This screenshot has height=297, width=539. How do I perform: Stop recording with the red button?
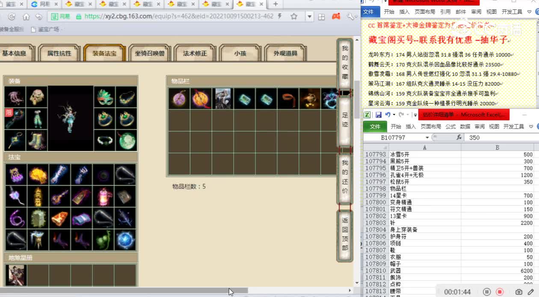point(500,292)
